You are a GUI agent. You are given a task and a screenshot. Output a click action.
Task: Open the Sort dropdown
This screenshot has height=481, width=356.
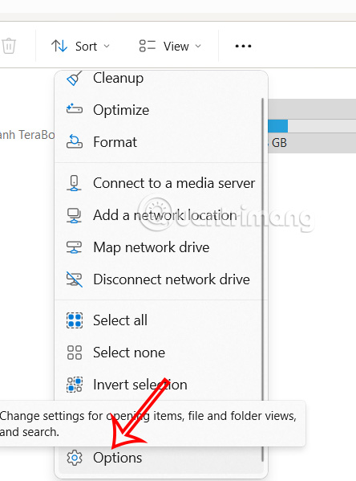pyautogui.click(x=80, y=47)
